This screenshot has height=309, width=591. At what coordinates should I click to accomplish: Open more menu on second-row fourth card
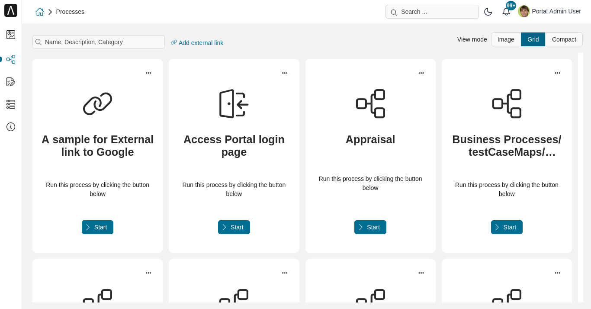(558, 273)
